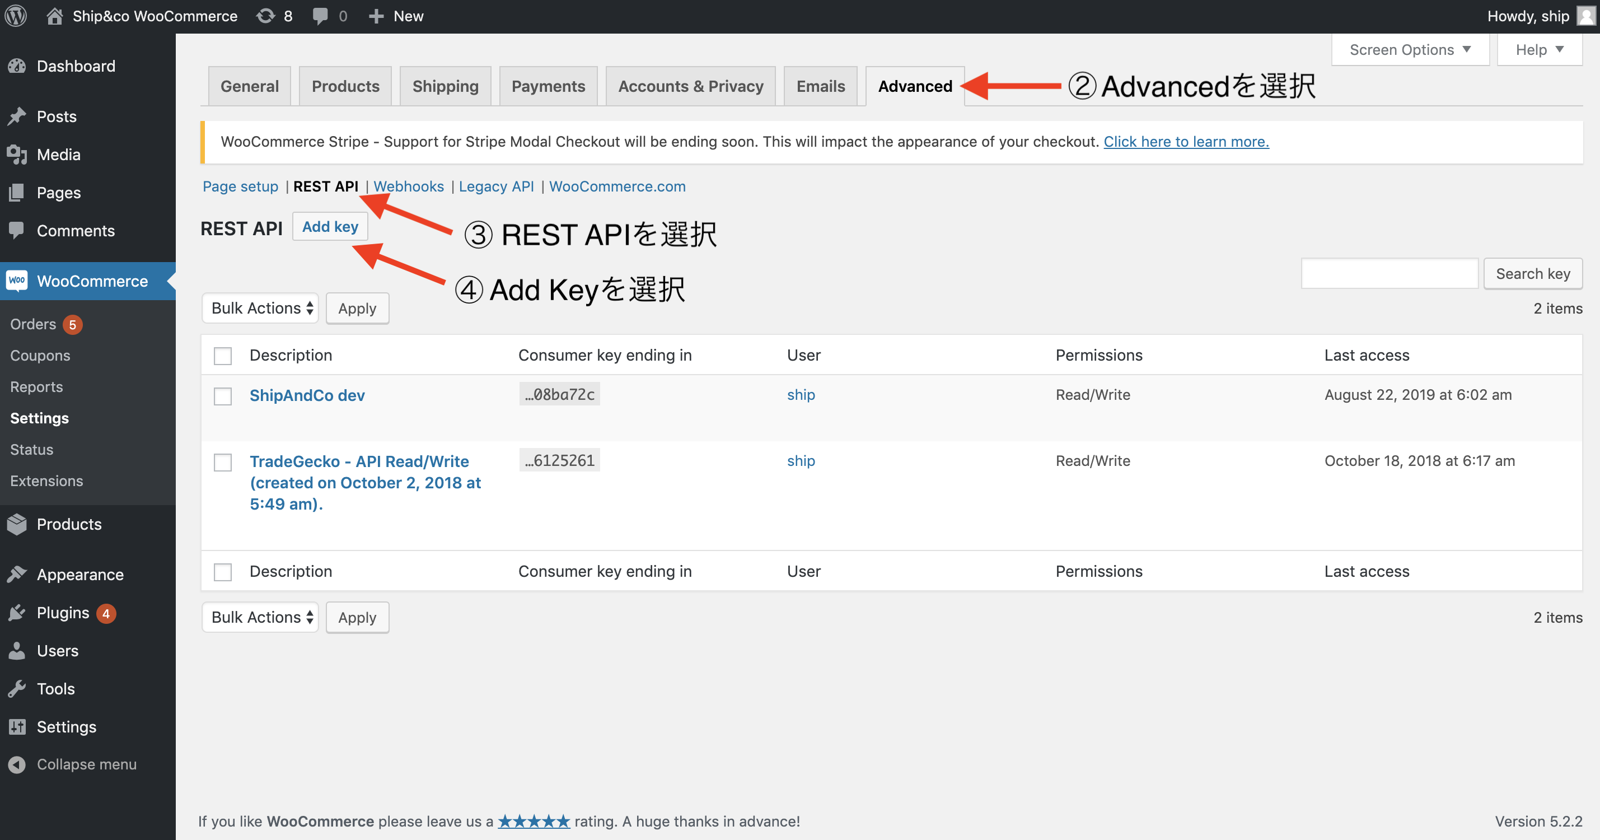Click the WordPress logo icon

pyautogui.click(x=16, y=16)
